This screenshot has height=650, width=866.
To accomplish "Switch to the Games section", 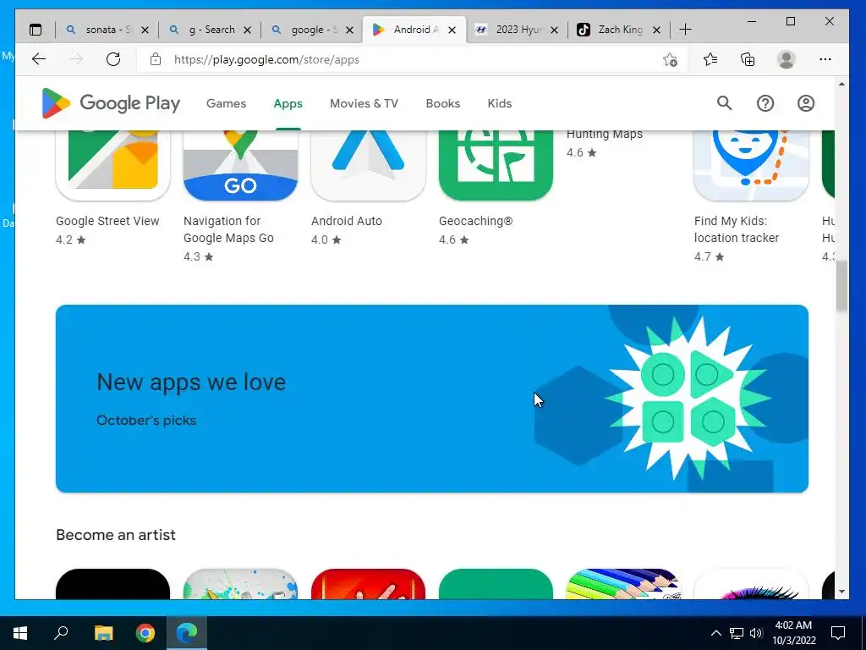I will (x=226, y=103).
